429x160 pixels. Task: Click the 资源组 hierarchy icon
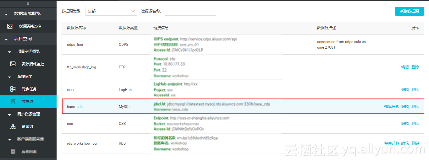click(13, 127)
